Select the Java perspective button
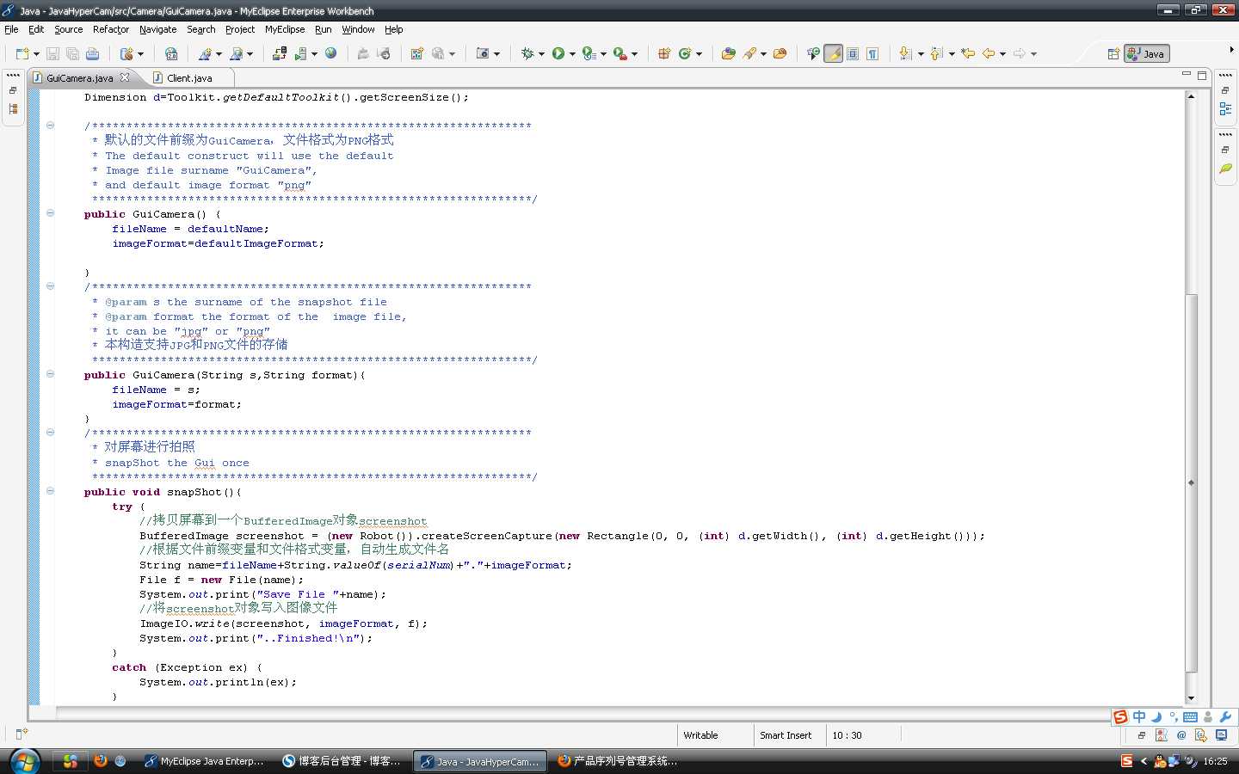Screen dimensions: 1239x774 pyautogui.click(x=1146, y=53)
